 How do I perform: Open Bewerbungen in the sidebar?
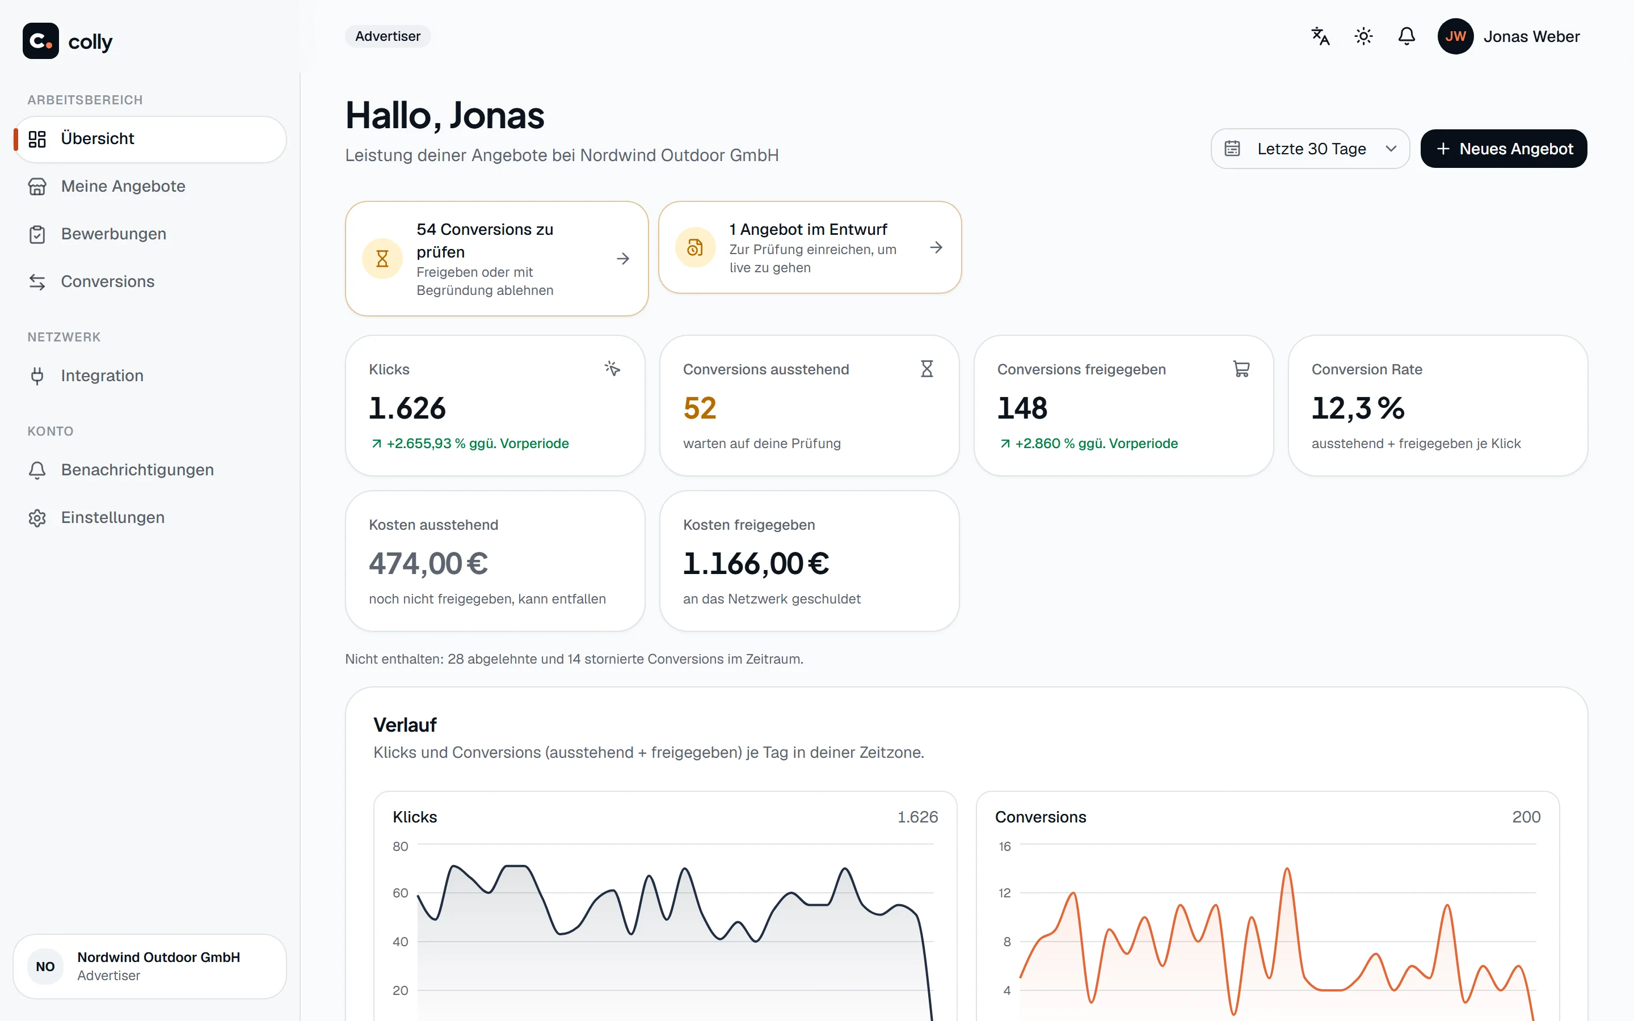click(150, 234)
